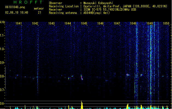Screen dimensions: 172x109
Task: Click the 1043 time axis marker
Action: coord(51,23)
